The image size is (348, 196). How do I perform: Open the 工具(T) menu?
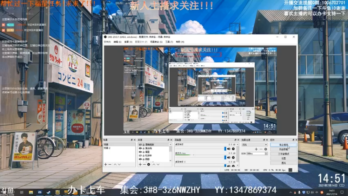coord(169,42)
